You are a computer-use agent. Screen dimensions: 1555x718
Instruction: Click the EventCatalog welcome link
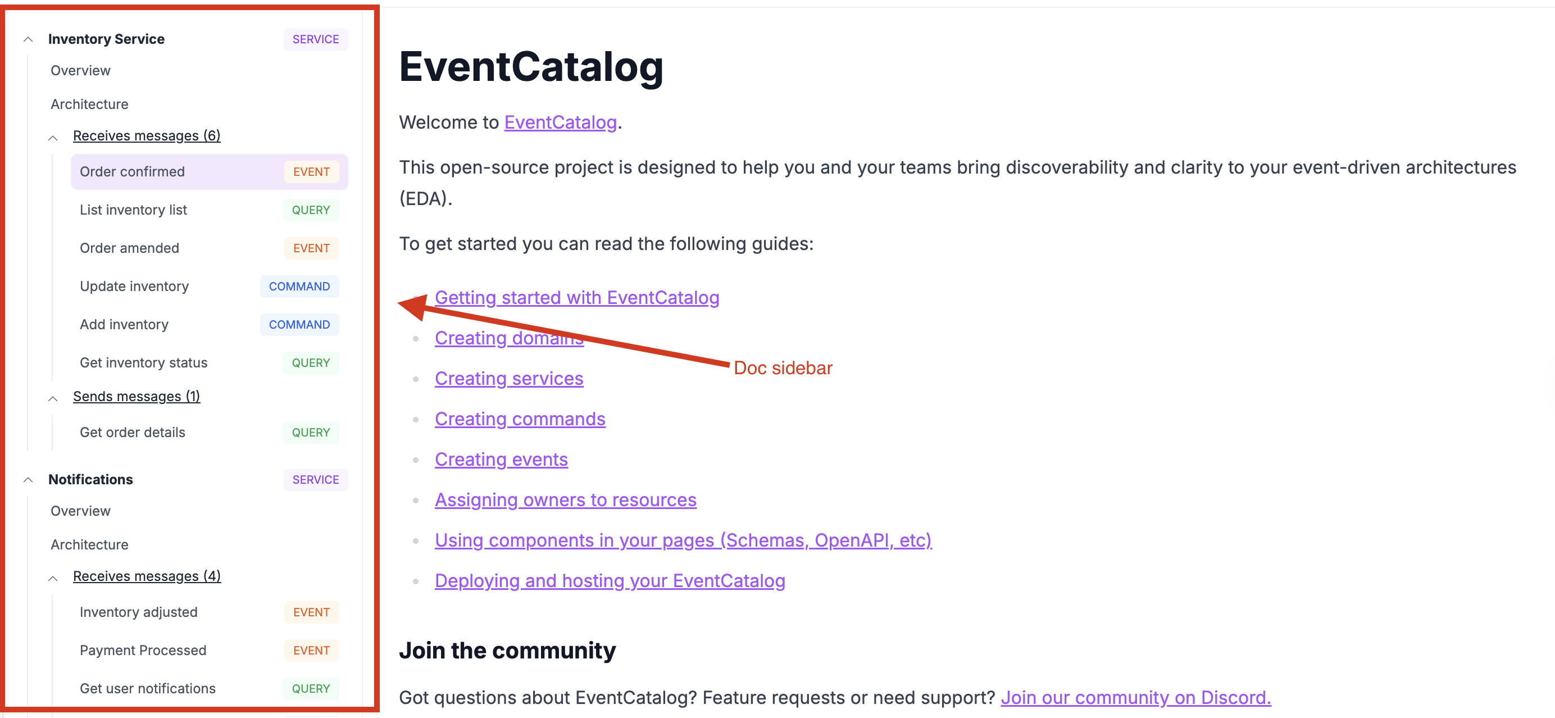(560, 122)
